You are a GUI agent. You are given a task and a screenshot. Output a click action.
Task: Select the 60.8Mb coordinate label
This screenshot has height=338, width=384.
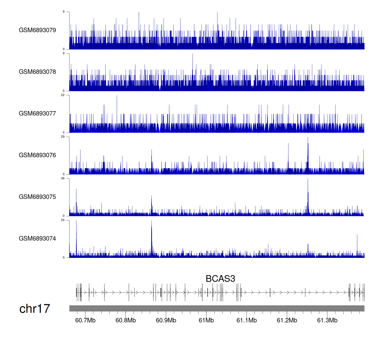tap(126, 320)
